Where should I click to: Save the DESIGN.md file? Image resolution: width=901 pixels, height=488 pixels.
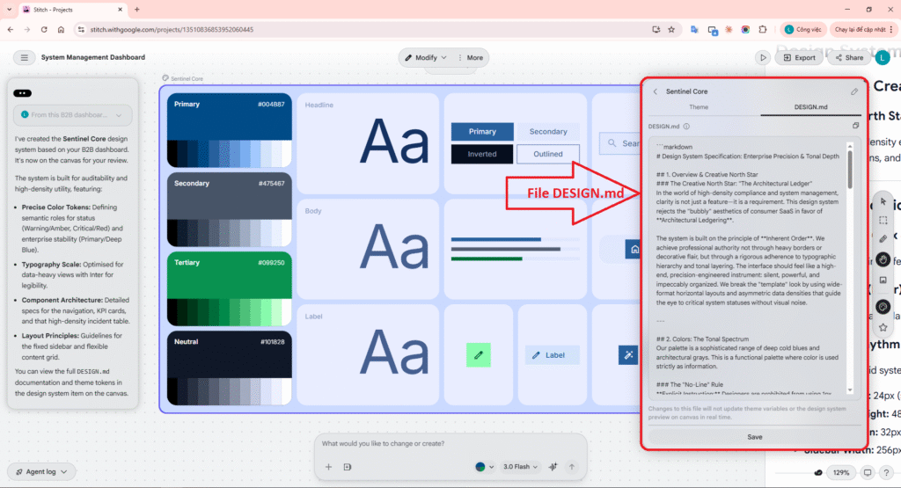(x=754, y=437)
